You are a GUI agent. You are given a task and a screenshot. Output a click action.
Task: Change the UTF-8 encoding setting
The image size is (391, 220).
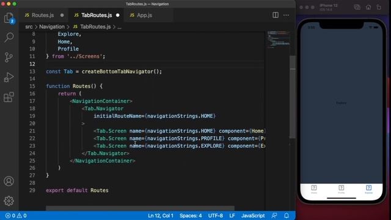(x=216, y=216)
